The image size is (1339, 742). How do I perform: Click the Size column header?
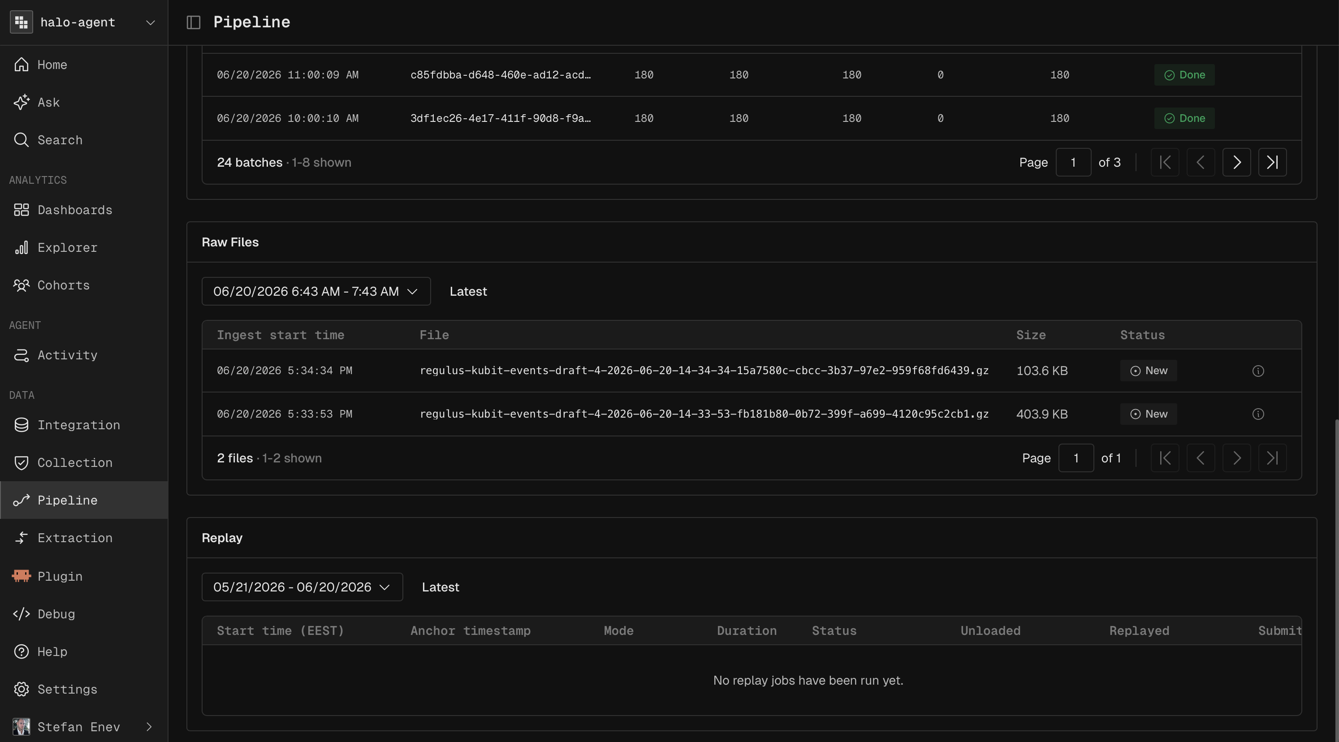point(1031,335)
